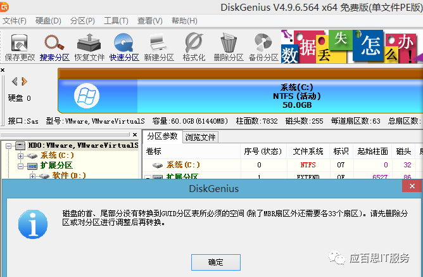
Task: Click the 卷标 column header
Action: [191, 151]
